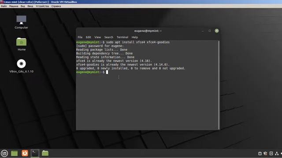Open VirtualBox Ввод menu

click(x=30, y=6)
